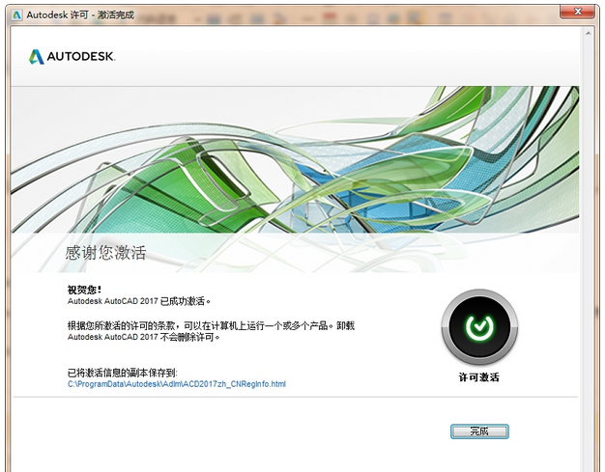Click the 感谢您激活 heading
The height and width of the screenshot is (472, 605).
(x=105, y=253)
